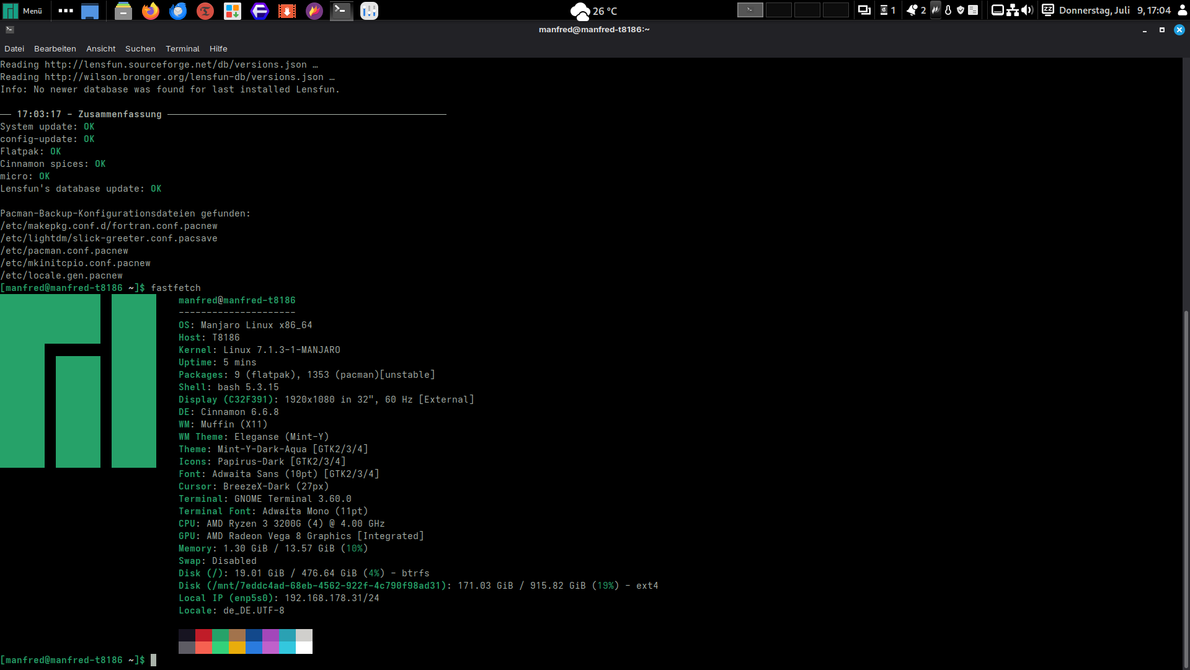Screen dimensions: 1190x670
Task: Click the /etc/mkinitcpio.conf.pacnew path
Action: tap(76, 263)
